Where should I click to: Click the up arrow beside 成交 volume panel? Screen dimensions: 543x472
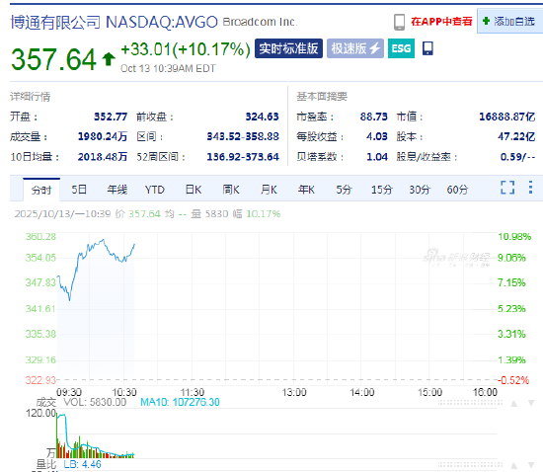point(514,404)
